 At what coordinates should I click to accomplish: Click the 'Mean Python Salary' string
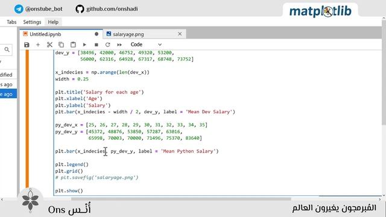189,151
